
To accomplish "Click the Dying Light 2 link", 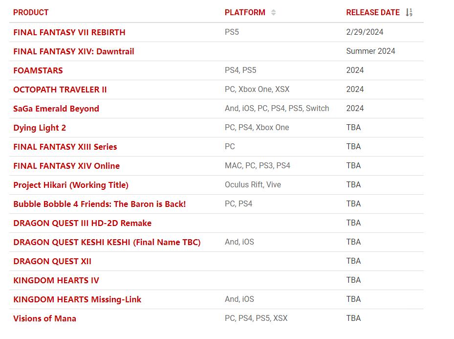I will pyautogui.click(x=40, y=128).
